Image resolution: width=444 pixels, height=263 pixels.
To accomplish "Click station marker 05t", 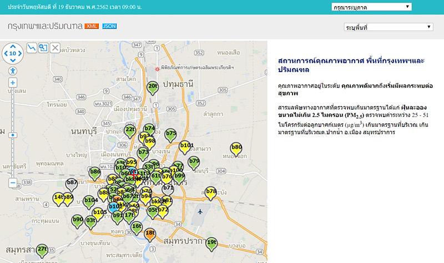I will point(153,212).
